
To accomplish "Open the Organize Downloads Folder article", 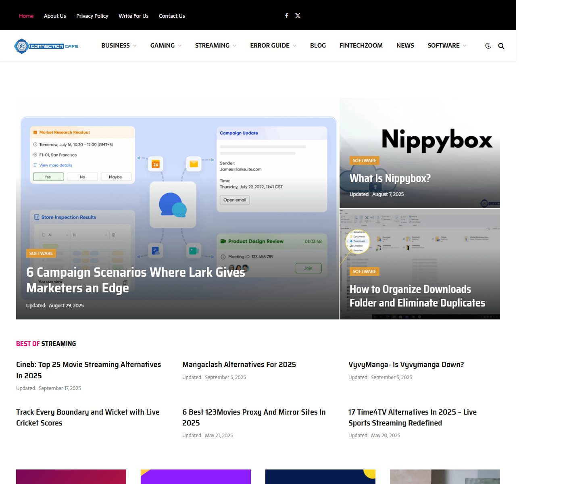I will [417, 296].
